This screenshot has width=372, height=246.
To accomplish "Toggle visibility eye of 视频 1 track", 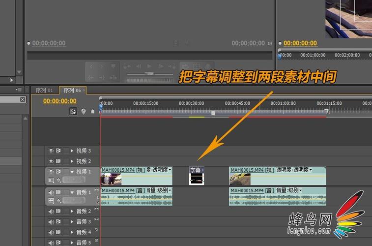I will pos(51,172).
